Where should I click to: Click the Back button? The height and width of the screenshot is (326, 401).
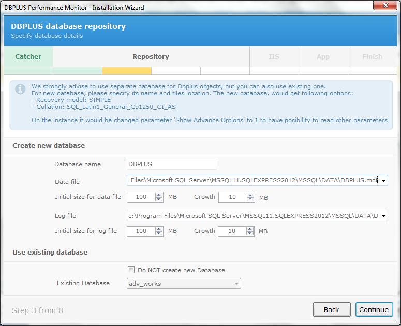[332, 309]
